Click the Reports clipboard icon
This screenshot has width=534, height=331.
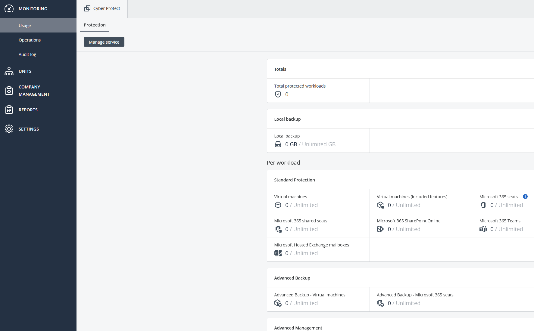(9, 110)
